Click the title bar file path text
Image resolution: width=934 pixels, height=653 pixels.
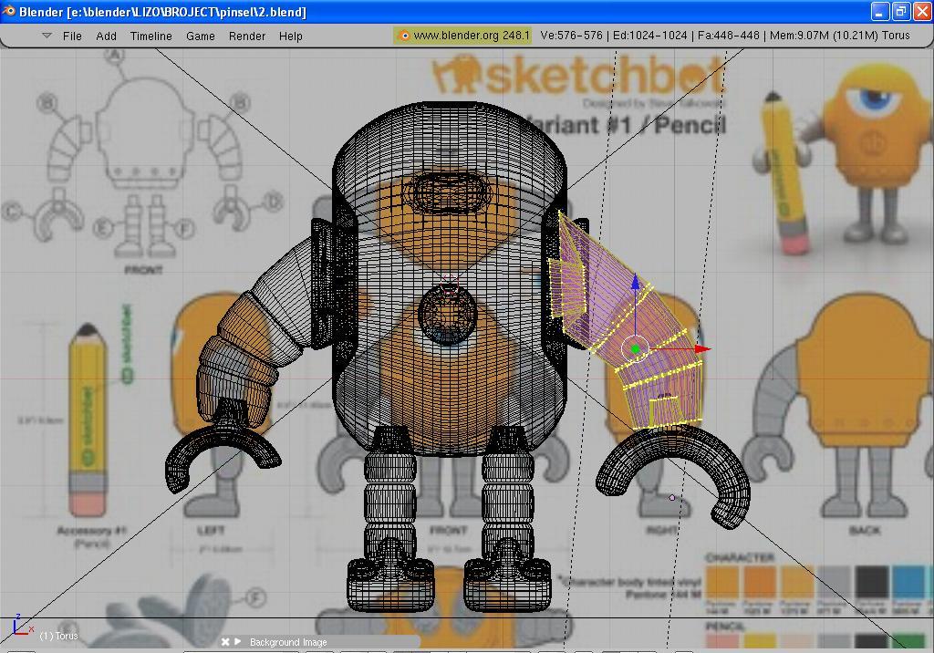pyautogui.click(x=186, y=12)
